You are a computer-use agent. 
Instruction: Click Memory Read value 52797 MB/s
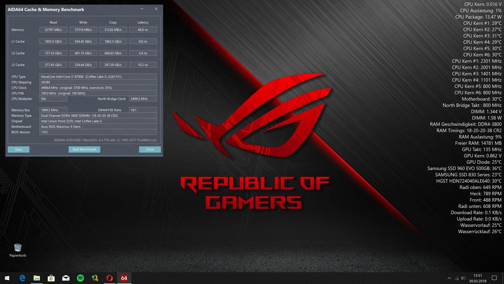(x=53, y=30)
